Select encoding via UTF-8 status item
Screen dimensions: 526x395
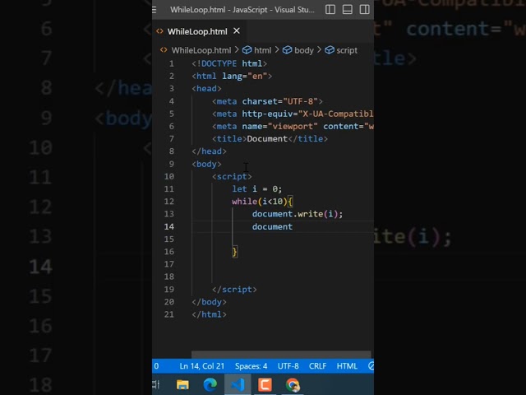[288, 366]
